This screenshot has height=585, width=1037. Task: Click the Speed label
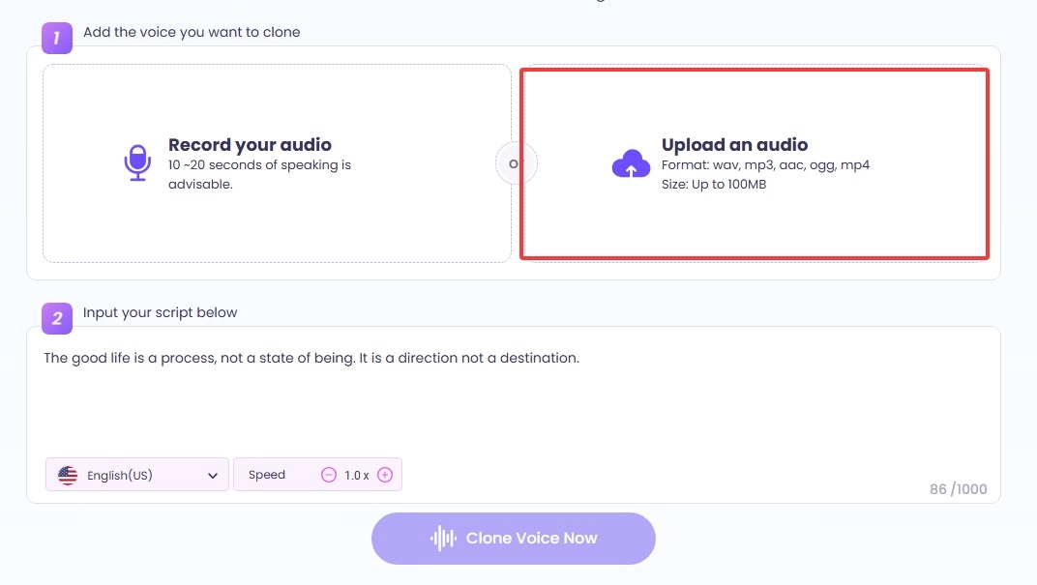tap(267, 475)
